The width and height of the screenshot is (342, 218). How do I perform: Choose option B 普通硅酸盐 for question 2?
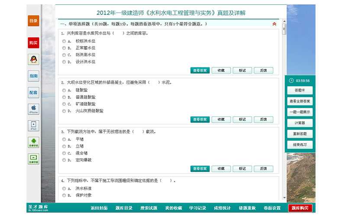pos(64,97)
